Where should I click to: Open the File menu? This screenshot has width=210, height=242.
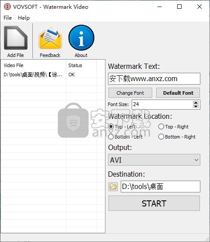click(x=7, y=18)
